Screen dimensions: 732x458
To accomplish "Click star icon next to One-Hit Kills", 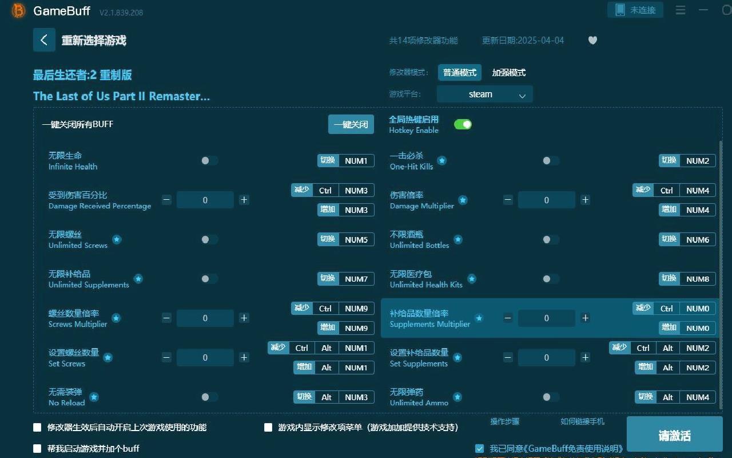I will [442, 161].
